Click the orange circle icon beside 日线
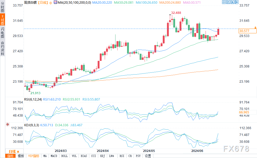 pyautogui.click(x=50, y=2)
